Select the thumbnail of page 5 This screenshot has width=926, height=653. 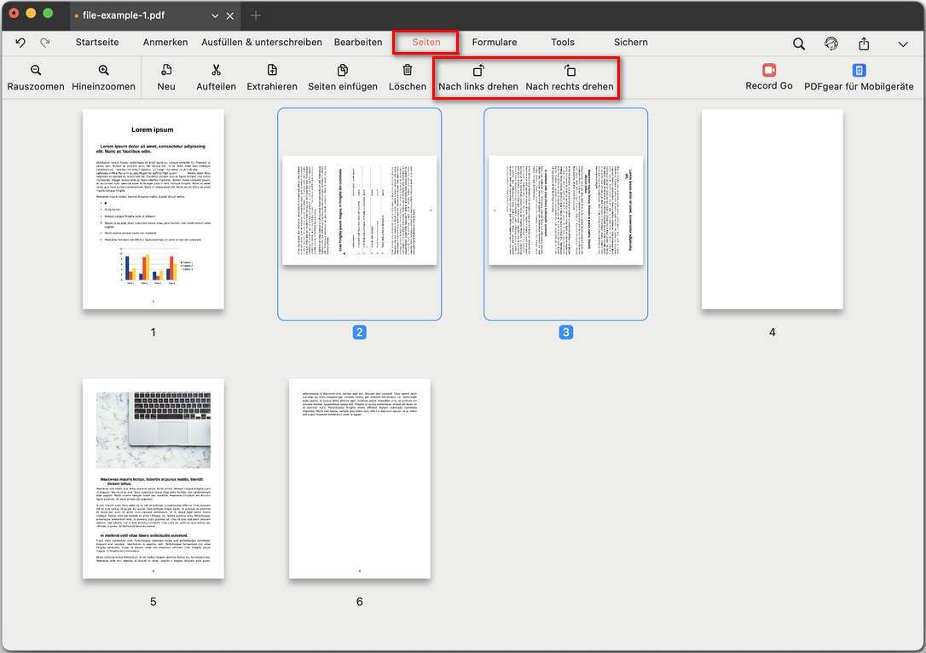153,479
